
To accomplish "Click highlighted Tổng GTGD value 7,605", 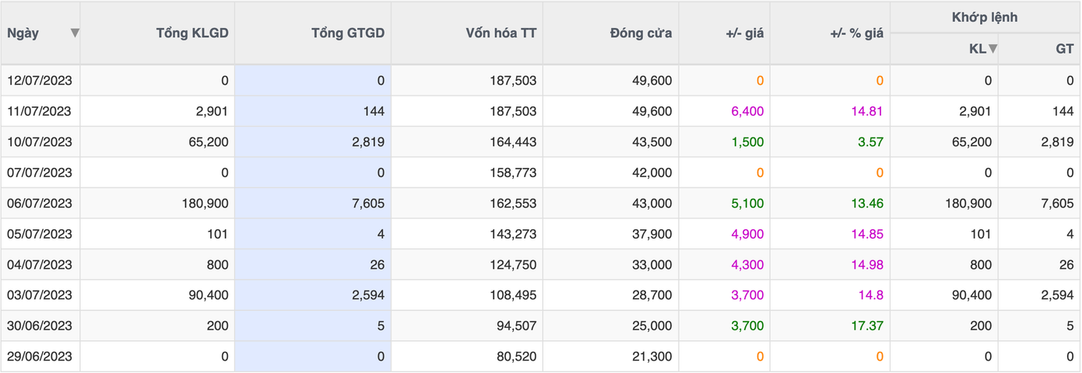I will 368,203.
